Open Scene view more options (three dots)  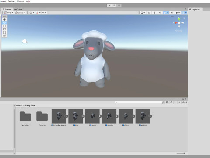coord(185,9)
